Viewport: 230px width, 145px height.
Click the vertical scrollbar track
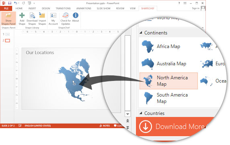(x=127, y=73)
